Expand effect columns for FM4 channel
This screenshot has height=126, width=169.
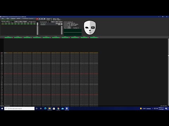41,37
